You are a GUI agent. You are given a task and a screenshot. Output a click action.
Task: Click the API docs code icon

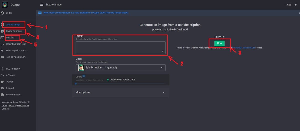2,75
